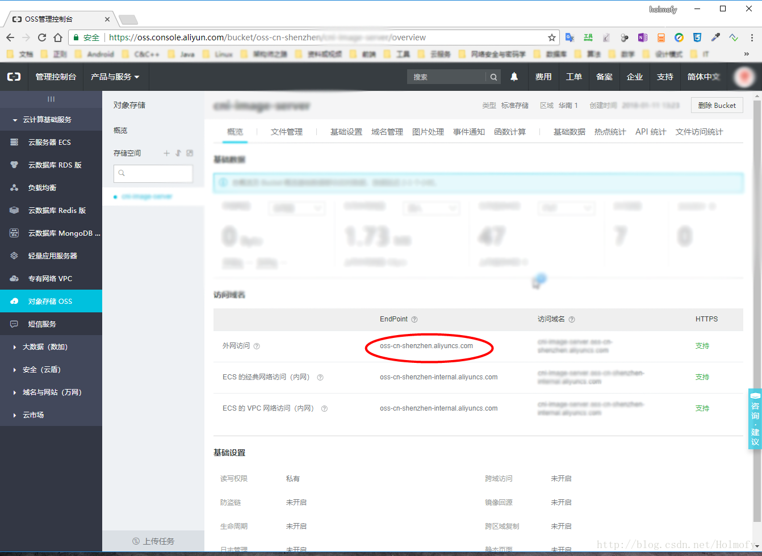Image resolution: width=762 pixels, height=556 pixels.
Task: Open Chrome's three-dot menu
Action: tap(752, 37)
